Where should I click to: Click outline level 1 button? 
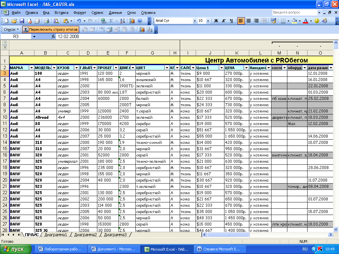point(5,43)
